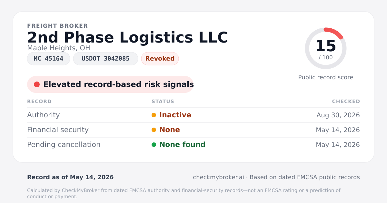Click the RECORD column header

click(x=39, y=101)
